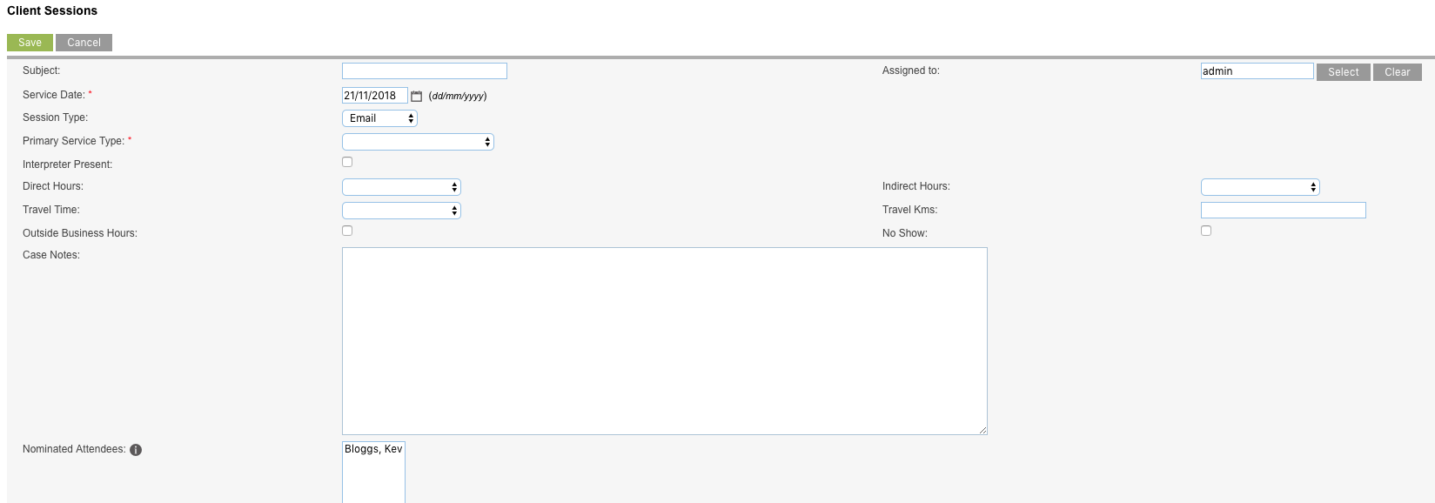
Task: Click in the Case Notes text area
Action: click(665, 341)
